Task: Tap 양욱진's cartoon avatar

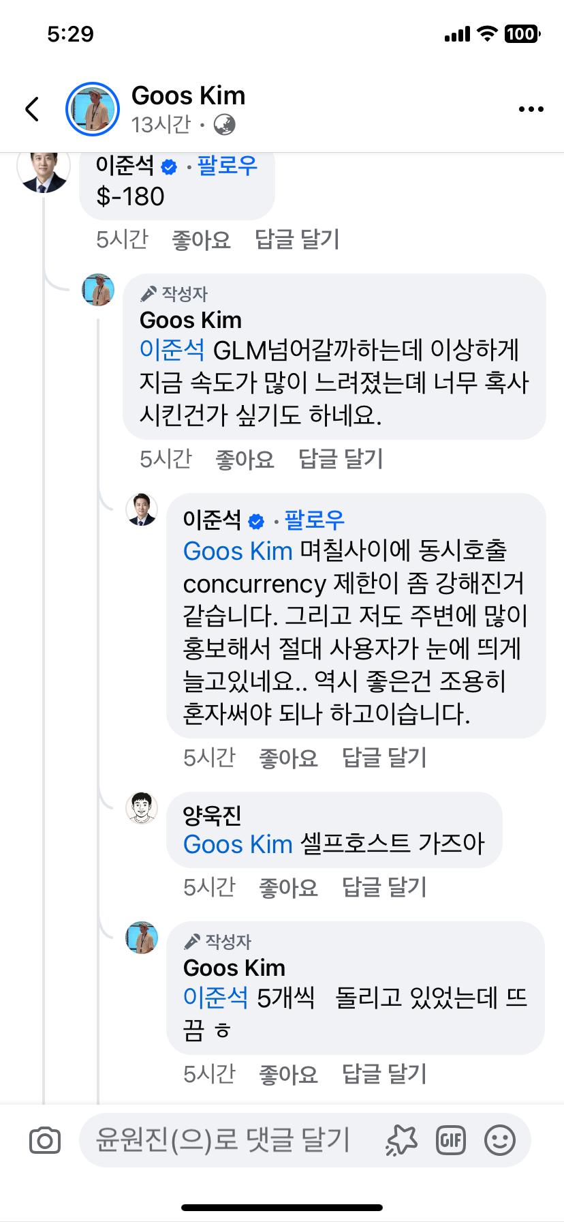Action: [x=142, y=808]
